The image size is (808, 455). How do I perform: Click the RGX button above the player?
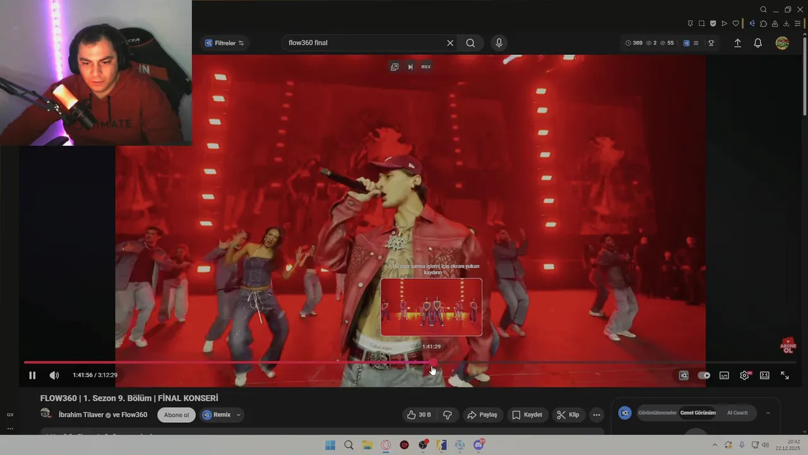click(x=426, y=67)
